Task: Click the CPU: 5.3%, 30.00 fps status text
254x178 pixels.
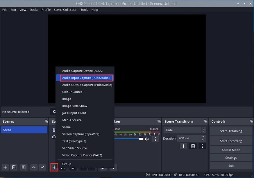Action: click(x=219, y=175)
